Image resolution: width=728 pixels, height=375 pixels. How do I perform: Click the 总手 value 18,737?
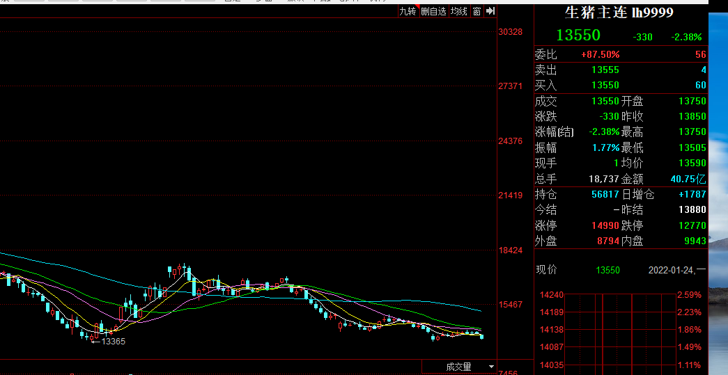603,179
